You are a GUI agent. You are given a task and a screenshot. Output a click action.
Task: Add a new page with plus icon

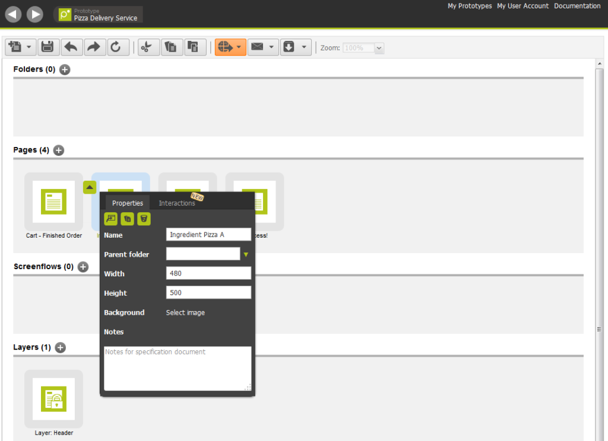pyautogui.click(x=59, y=150)
